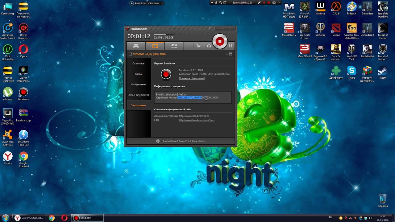Click EN language indicator in tray
Viewport: 395px width, 222px height.
(331, 218)
